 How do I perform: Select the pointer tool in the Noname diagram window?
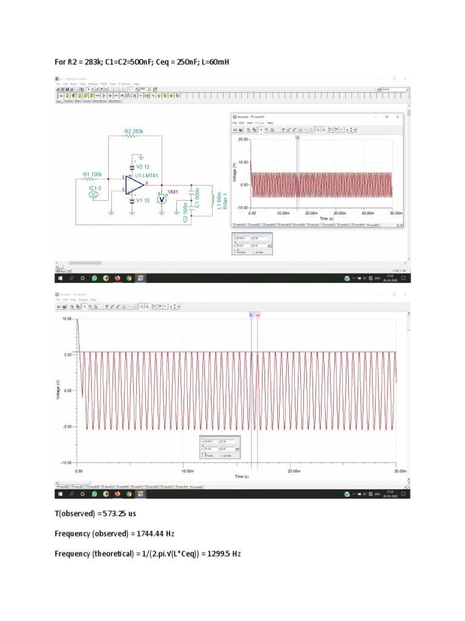tap(261, 130)
